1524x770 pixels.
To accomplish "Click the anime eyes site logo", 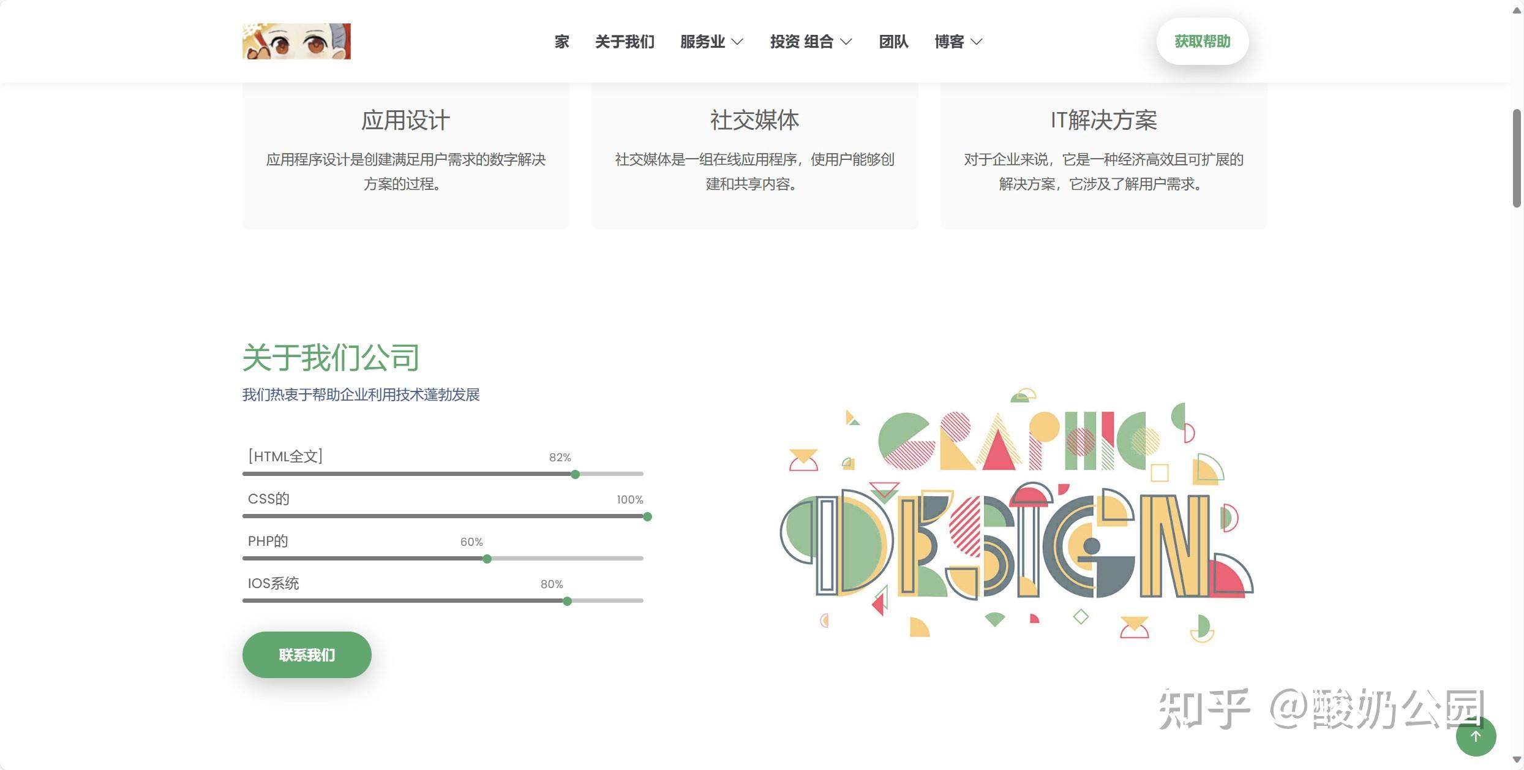I will click(296, 41).
